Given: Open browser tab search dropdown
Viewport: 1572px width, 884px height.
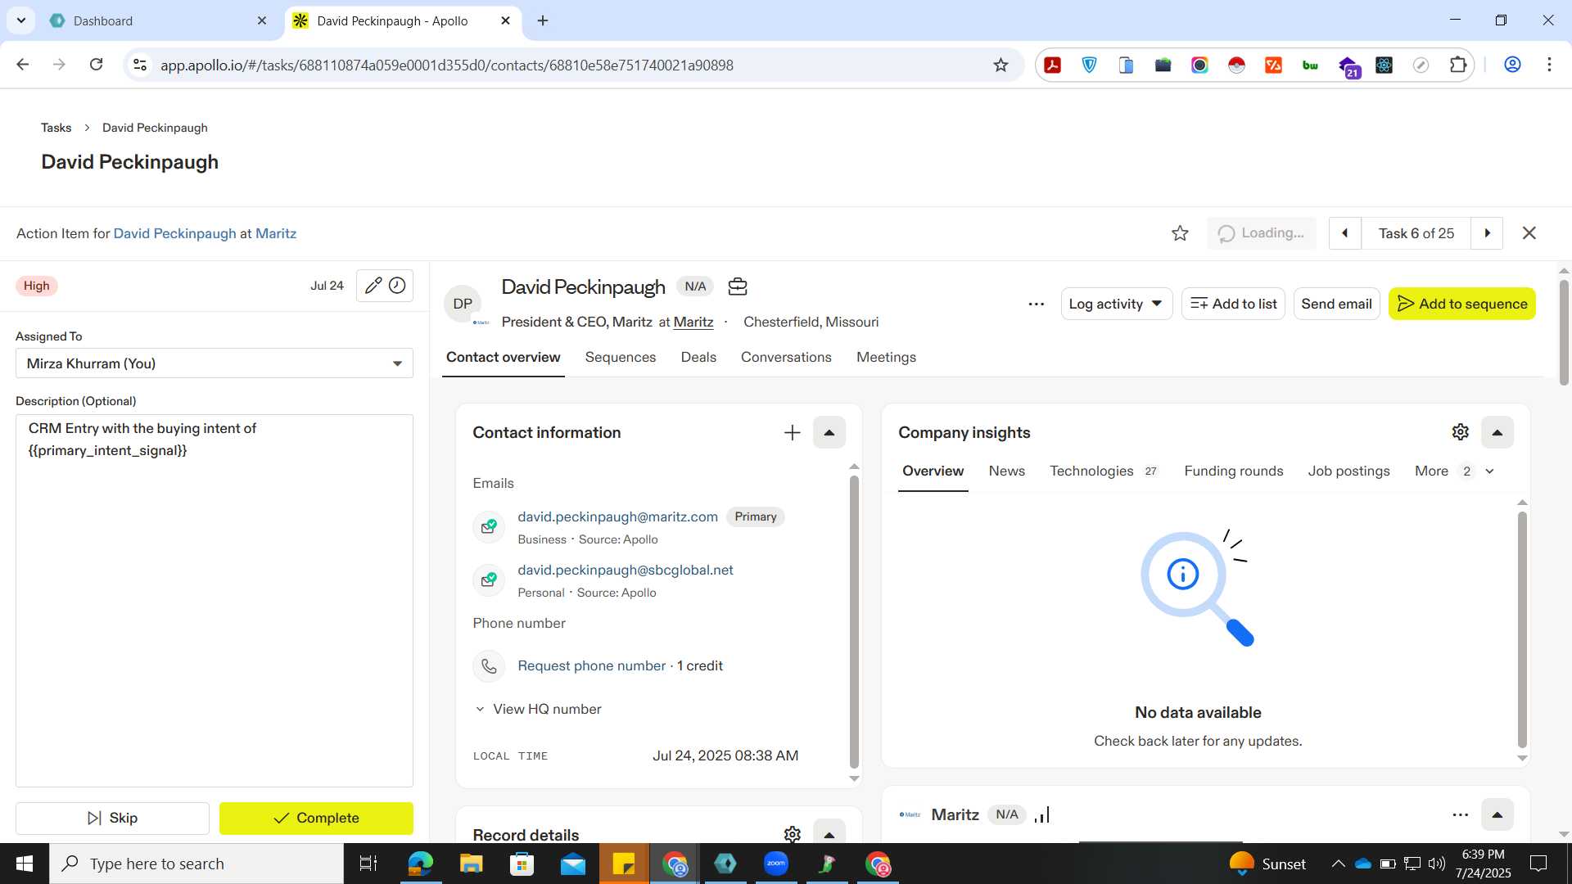Looking at the screenshot, I should pyautogui.click(x=20, y=20).
